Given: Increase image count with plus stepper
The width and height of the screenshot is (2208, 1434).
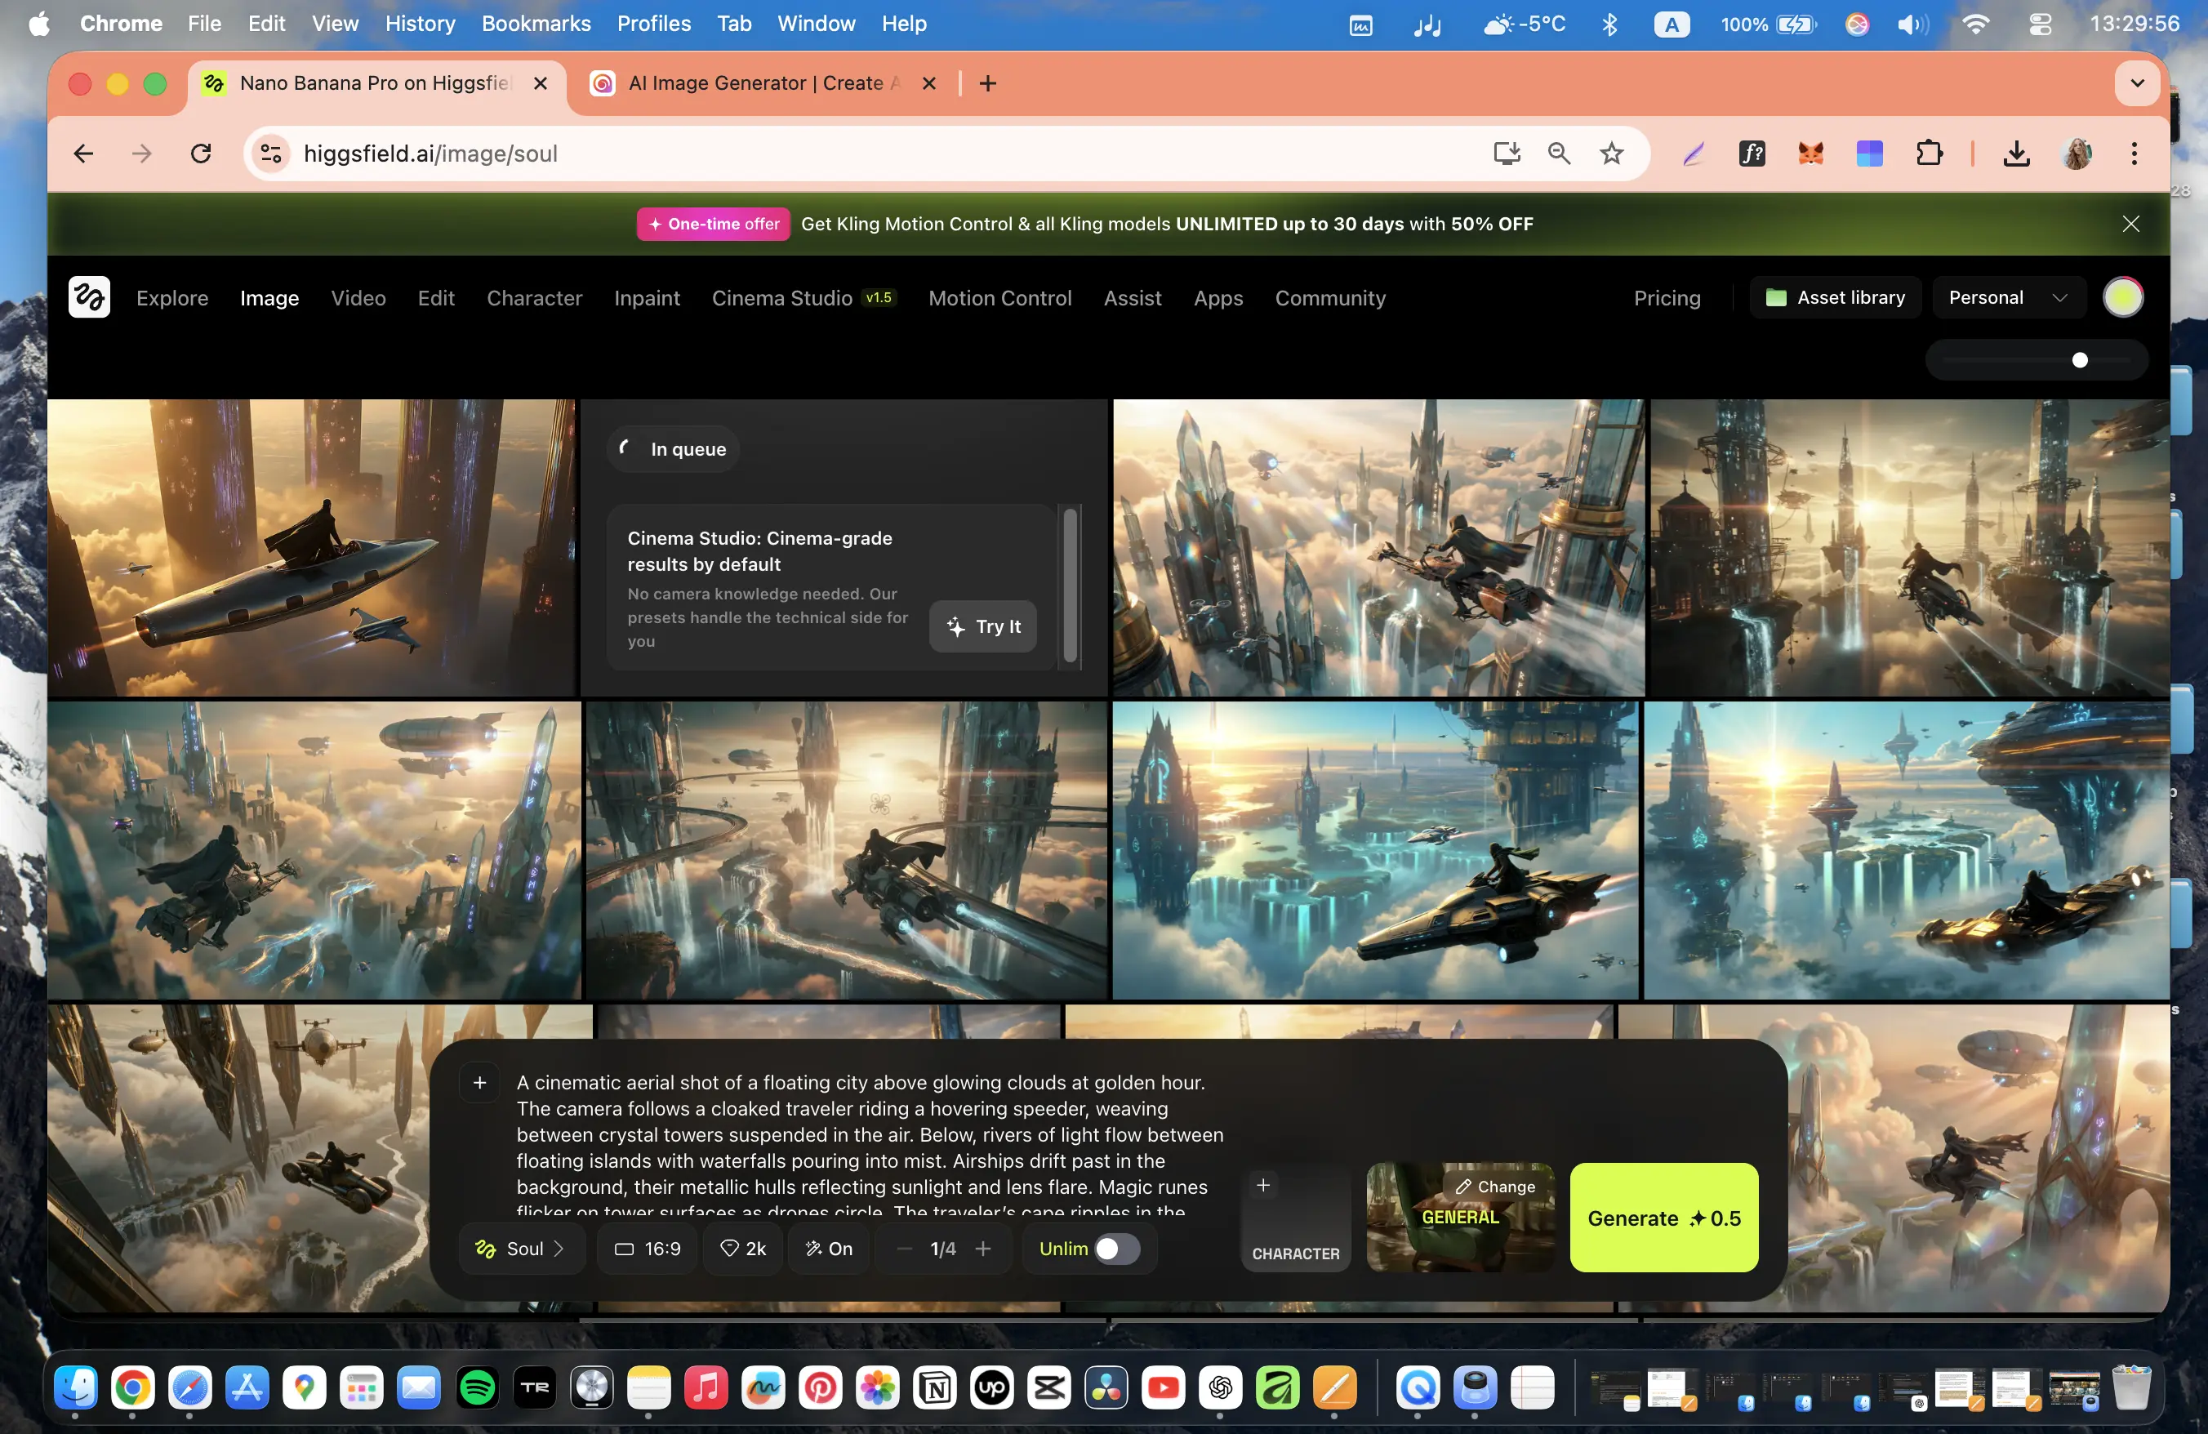Looking at the screenshot, I should (983, 1249).
